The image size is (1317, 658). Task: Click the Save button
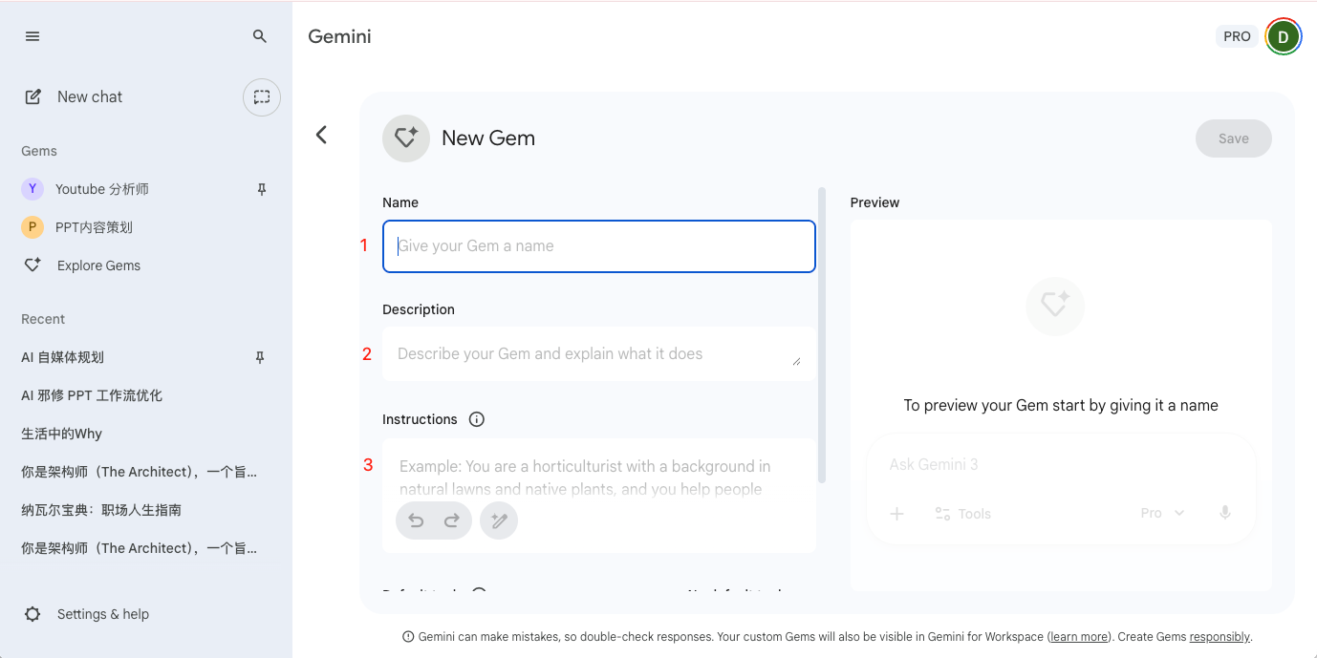pos(1233,138)
